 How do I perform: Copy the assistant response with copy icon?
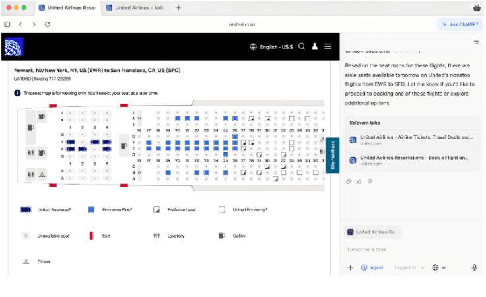click(x=350, y=181)
